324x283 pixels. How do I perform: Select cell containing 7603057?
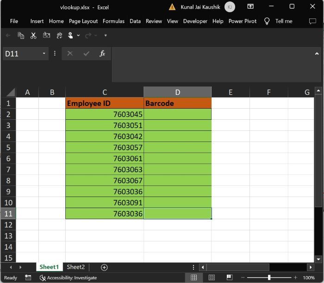point(105,148)
